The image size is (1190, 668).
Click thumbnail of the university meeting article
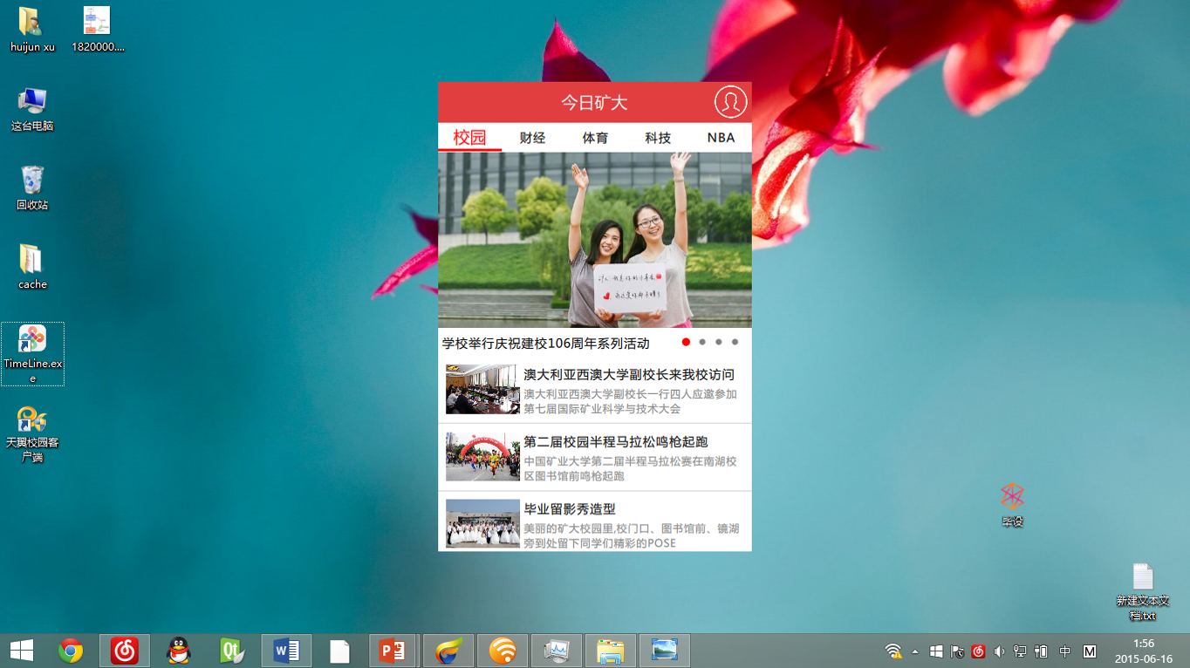[x=482, y=389]
